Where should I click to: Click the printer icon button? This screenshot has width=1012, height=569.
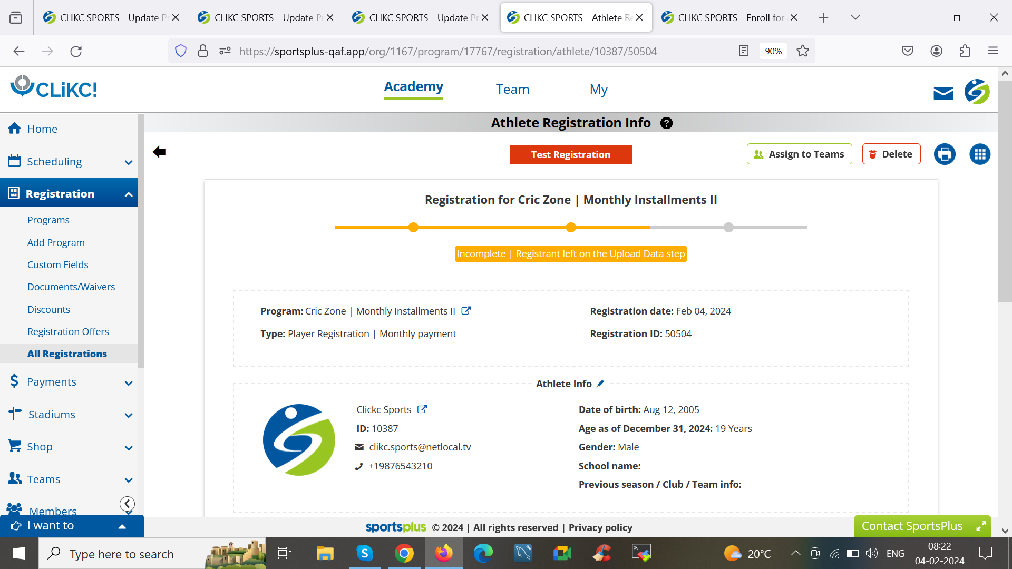[945, 154]
